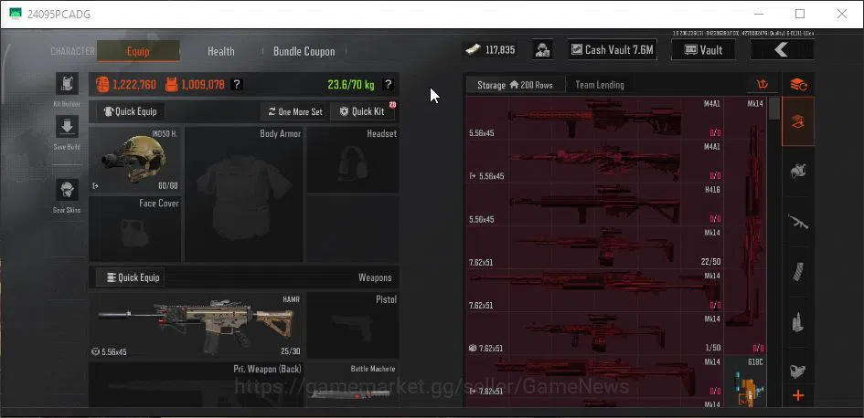Screen dimensions: 864x418
Task: Click the storage vertical scrollbar thumb
Action: point(774,109)
